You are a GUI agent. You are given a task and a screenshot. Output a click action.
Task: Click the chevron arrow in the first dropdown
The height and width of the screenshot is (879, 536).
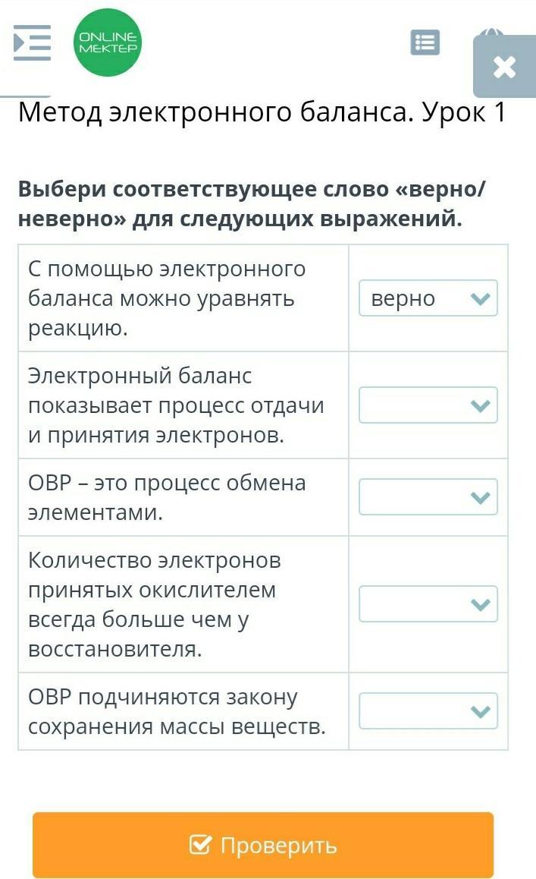[x=480, y=298]
